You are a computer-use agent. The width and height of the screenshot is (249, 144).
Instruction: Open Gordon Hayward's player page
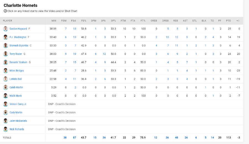18,29
